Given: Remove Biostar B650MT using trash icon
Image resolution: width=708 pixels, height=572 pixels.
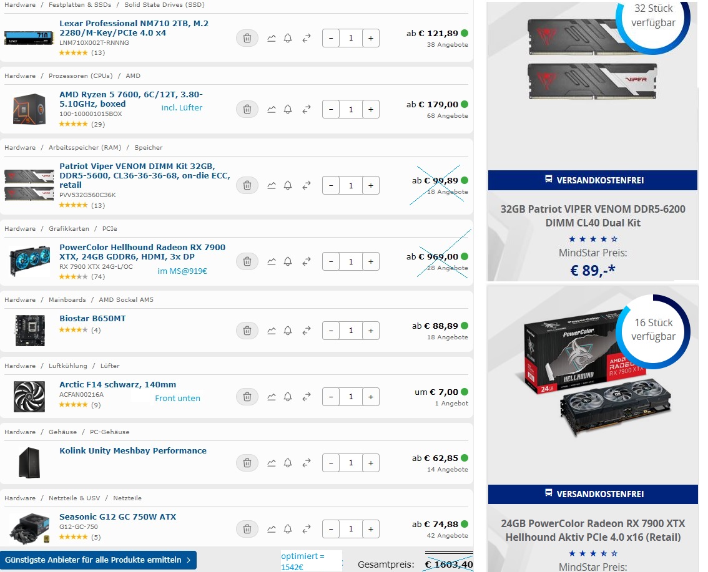Looking at the screenshot, I should (x=247, y=331).
